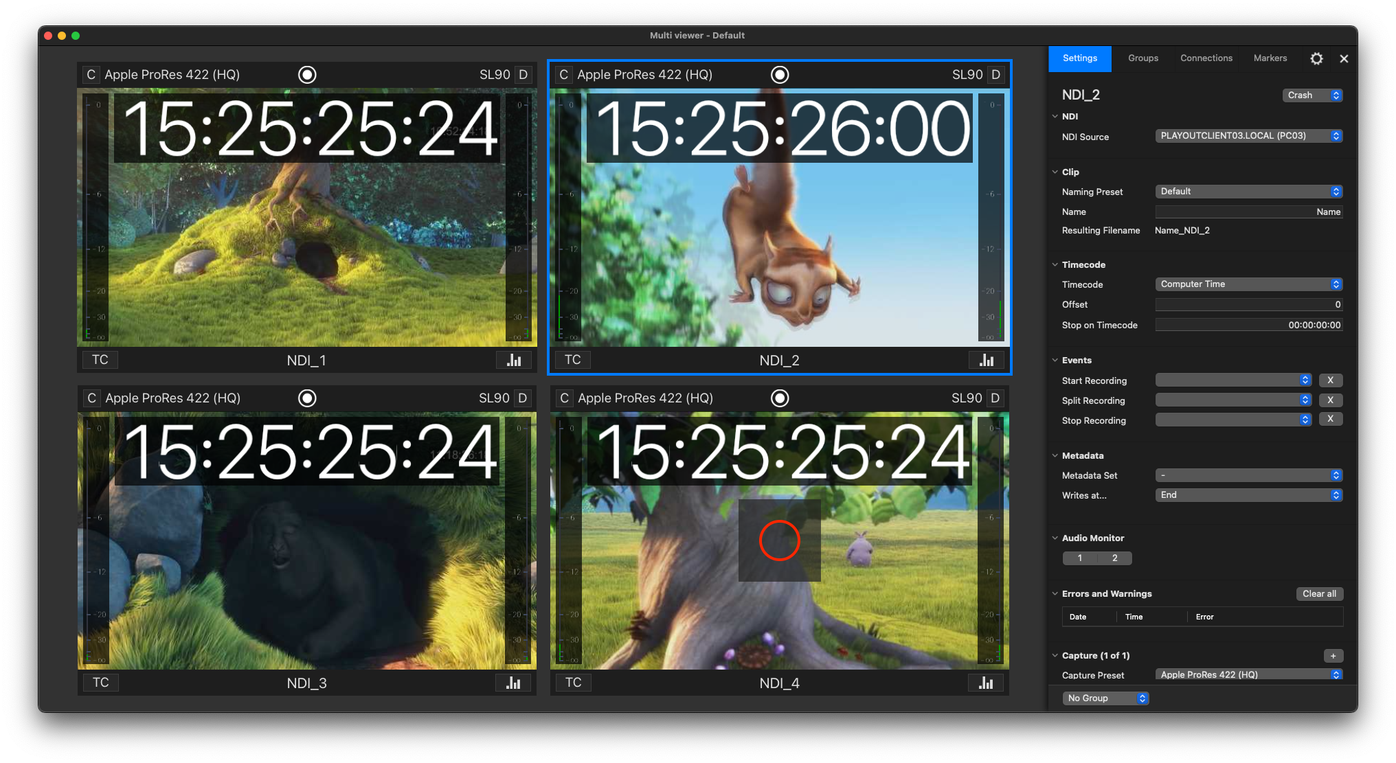Screen dimensions: 1396x763
Task: Open the Markers tab
Action: tap(1270, 58)
